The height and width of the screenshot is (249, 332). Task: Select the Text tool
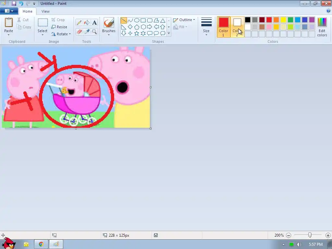pyautogui.click(x=94, y=22)
